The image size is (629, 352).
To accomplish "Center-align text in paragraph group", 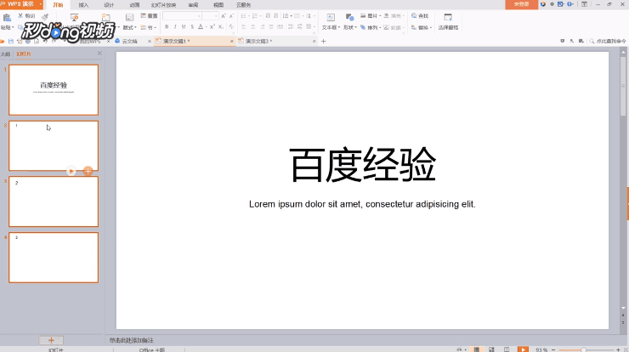I will tap(253, 27).
